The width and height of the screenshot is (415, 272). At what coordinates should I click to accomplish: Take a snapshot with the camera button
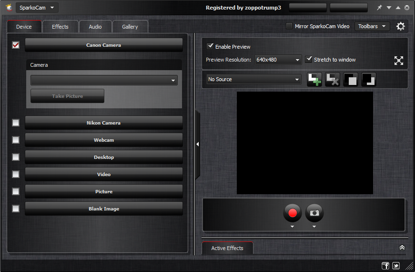[x=314, y=213]
